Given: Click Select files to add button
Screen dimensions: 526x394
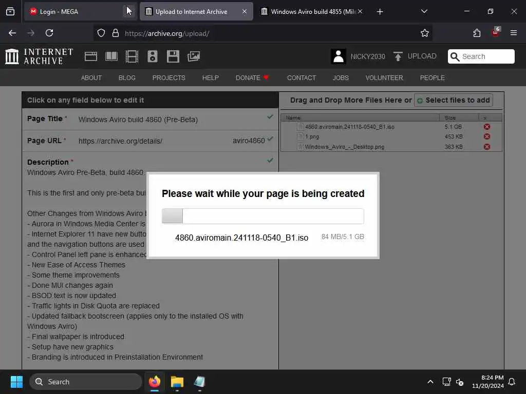Looking at the screenshot, I should (454, 100).
